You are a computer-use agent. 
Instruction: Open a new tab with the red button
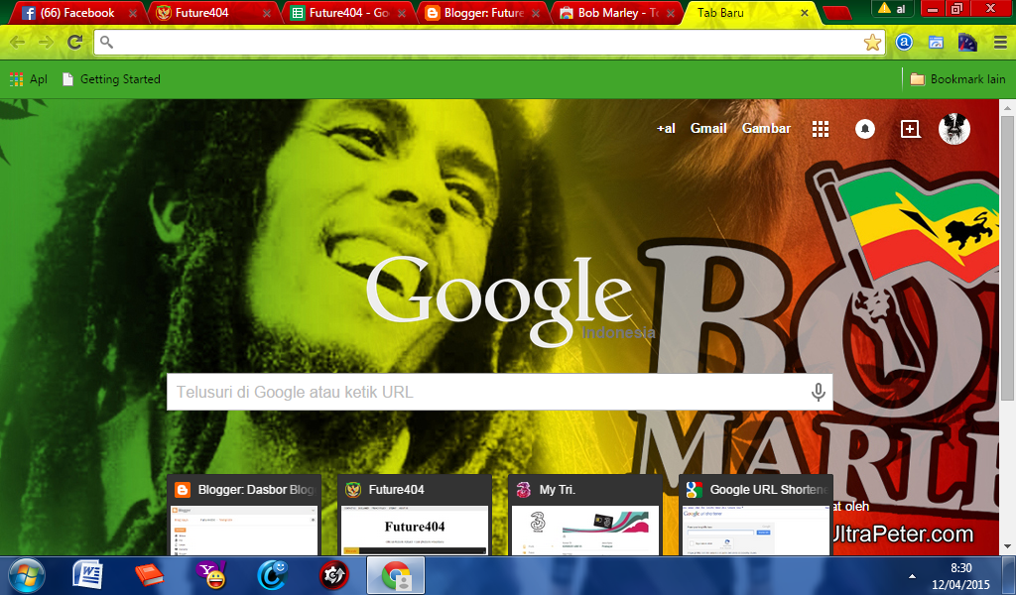[836, 13]
